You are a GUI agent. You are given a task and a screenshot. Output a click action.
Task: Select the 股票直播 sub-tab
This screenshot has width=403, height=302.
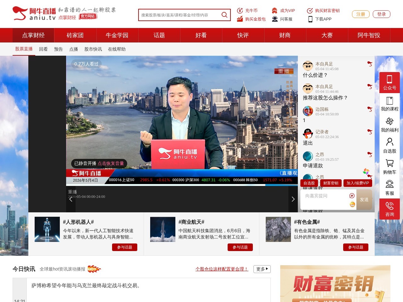click(x=24, y=49)
